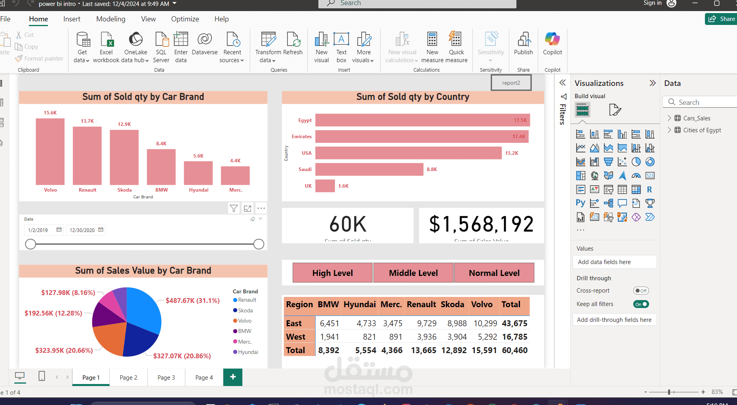
Task: Toggle the Keep all filters switch
Action: 641,304
